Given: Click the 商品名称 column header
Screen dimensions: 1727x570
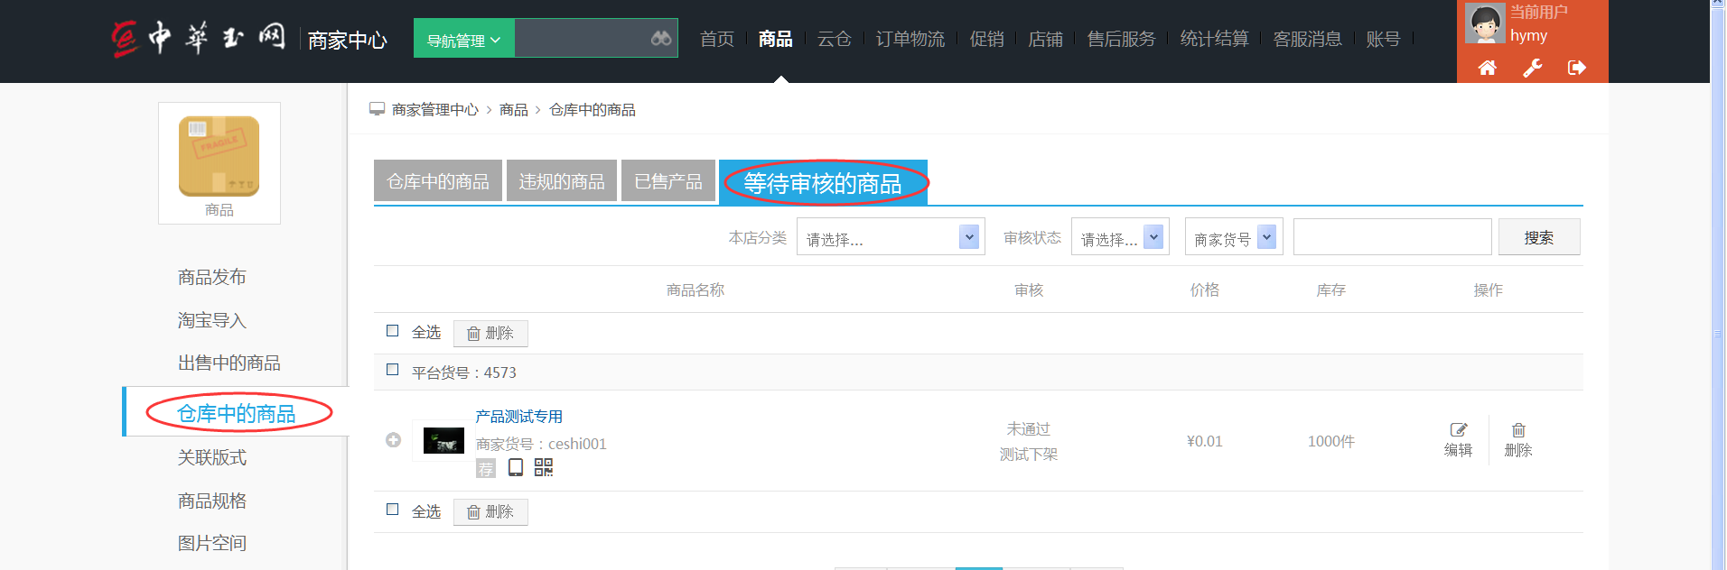Looking at the screenshot, I should tap(695, 290).
